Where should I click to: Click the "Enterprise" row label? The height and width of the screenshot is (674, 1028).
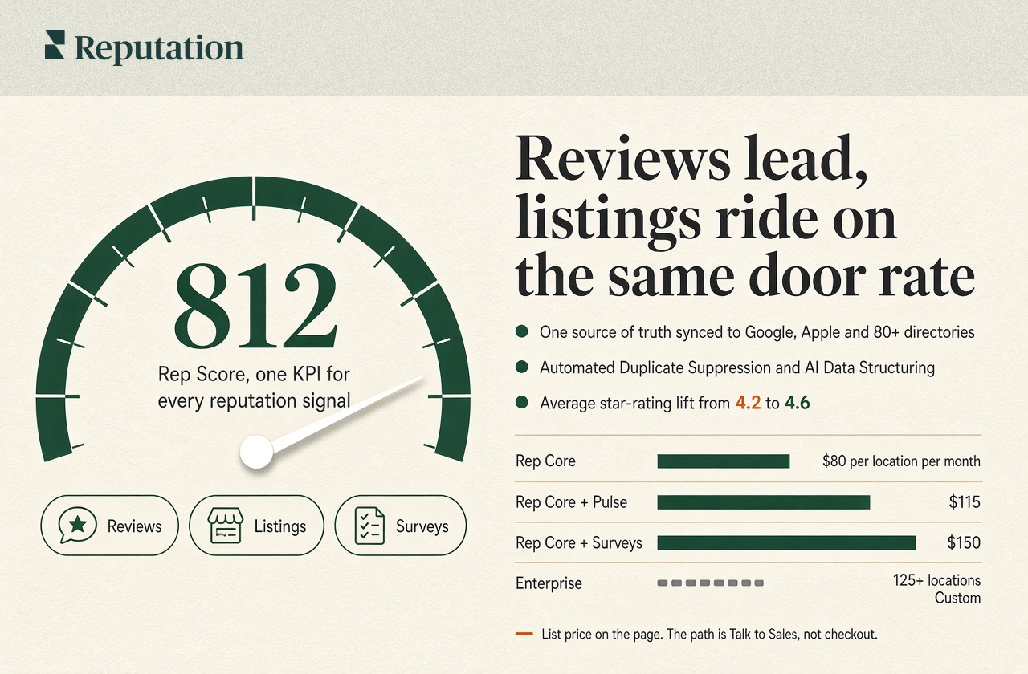[x=549, y=583]
